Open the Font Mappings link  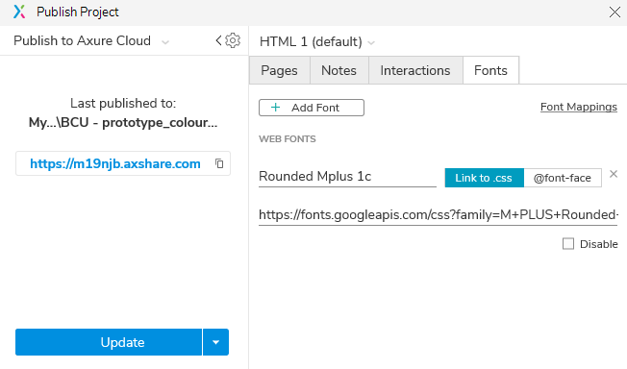pyautogui.click(x=579, y=107)
